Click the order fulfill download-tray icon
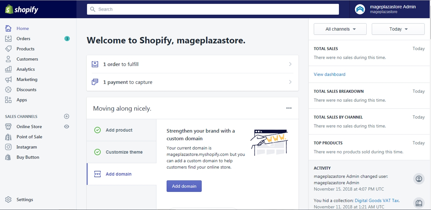The image size is (431, 210). click(95, 64)
